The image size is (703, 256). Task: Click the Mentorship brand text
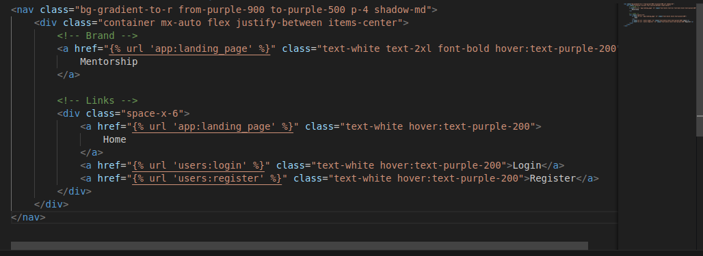point(109,61)
